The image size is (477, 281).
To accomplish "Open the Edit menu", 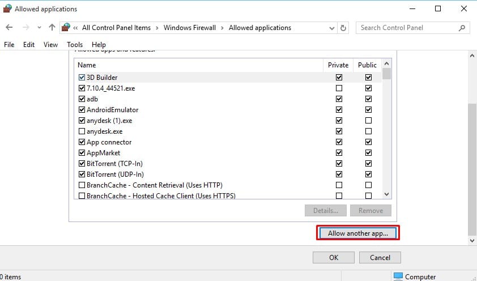I will point(29,45).
